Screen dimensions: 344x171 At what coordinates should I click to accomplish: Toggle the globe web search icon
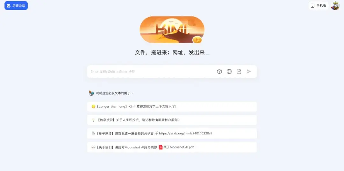pyautogui.click(x=229, y=71)
